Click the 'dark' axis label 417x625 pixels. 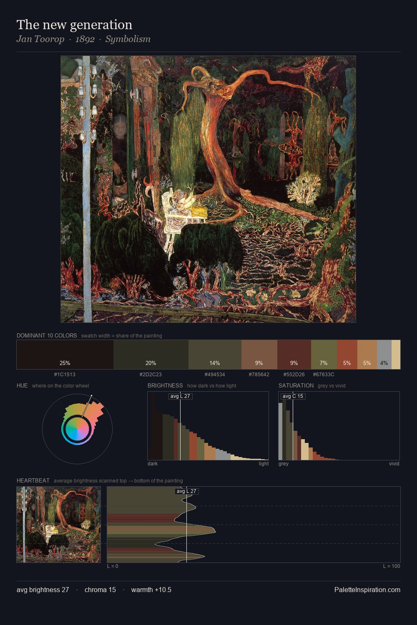tap(153, 464)
